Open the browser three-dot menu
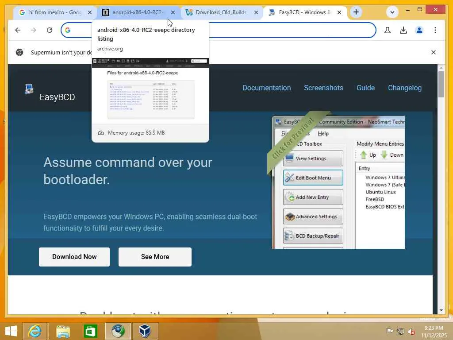The image size is (453, 340). coord(435,30)
